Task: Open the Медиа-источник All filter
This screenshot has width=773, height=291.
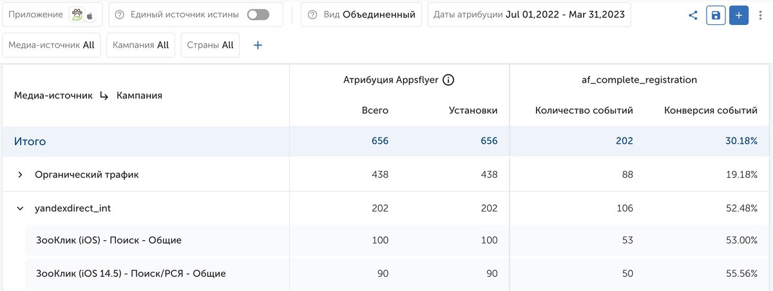Action: click(52, 45)
